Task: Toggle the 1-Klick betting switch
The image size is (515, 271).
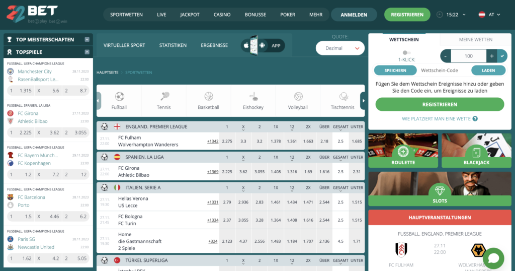Action: pyautogui.click(x=406, y=52)
